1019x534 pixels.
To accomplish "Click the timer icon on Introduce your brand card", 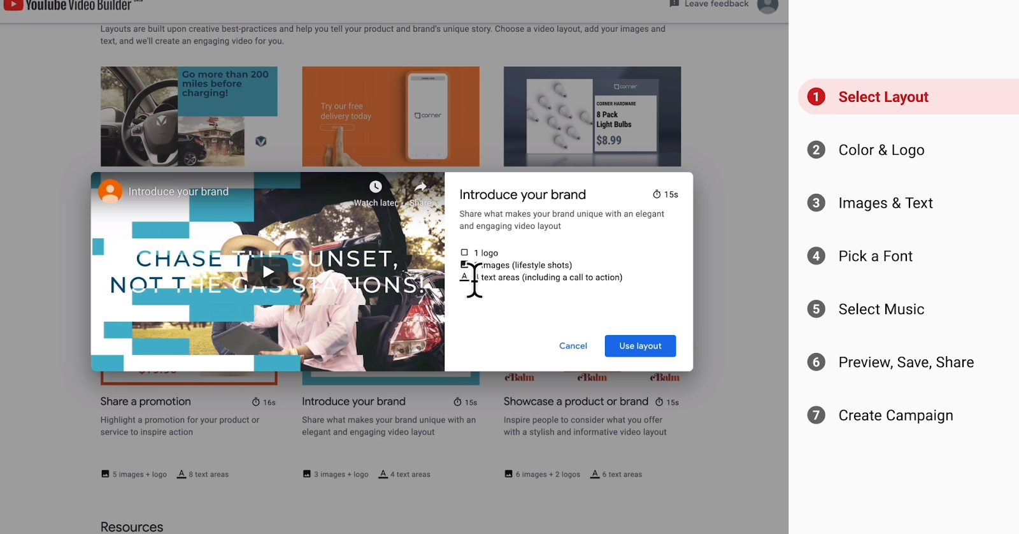I will (x=457, y=402).
